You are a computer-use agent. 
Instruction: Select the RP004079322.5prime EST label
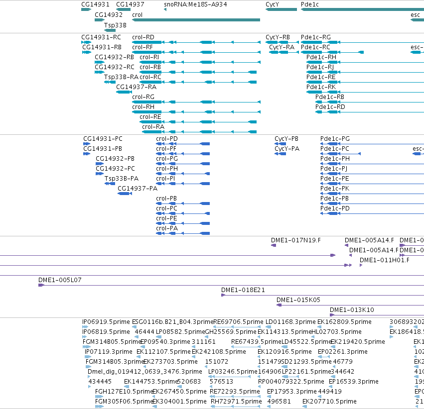point(291,382)
